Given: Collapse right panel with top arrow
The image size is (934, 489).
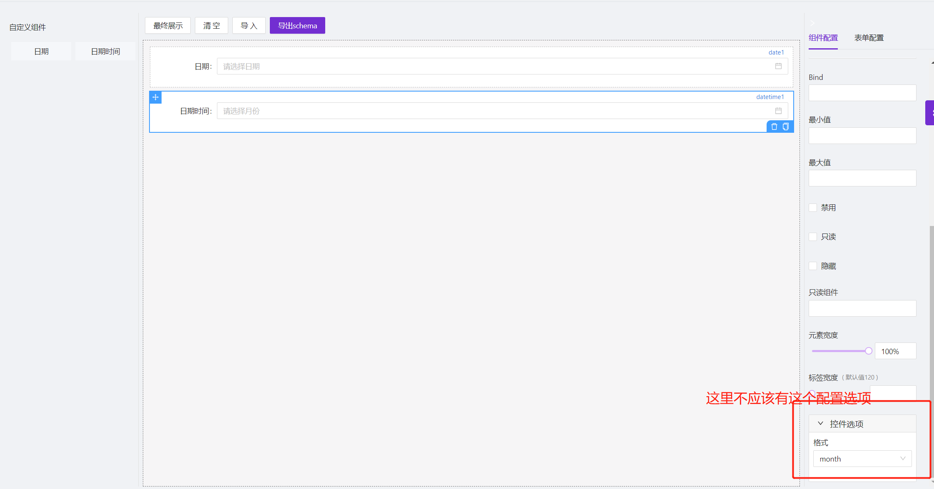Looking at the screenshot, I should 812,23.
